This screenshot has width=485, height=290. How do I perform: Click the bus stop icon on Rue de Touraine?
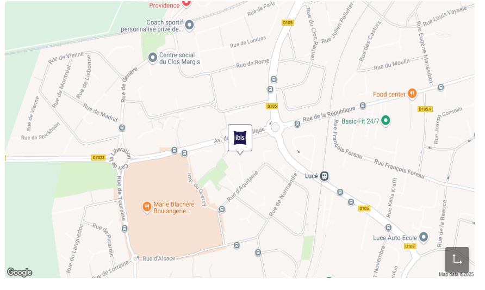(x=125, y=229)
